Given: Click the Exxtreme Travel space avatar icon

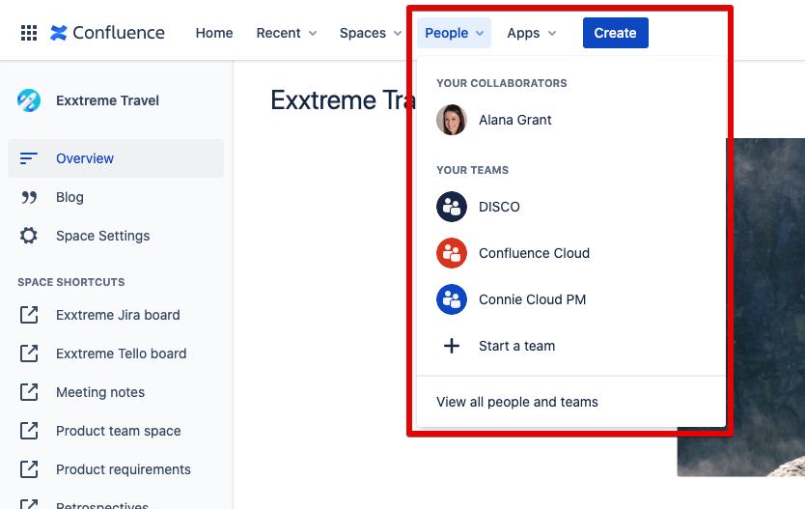Looking at the screenshot, I should (29, 100).
